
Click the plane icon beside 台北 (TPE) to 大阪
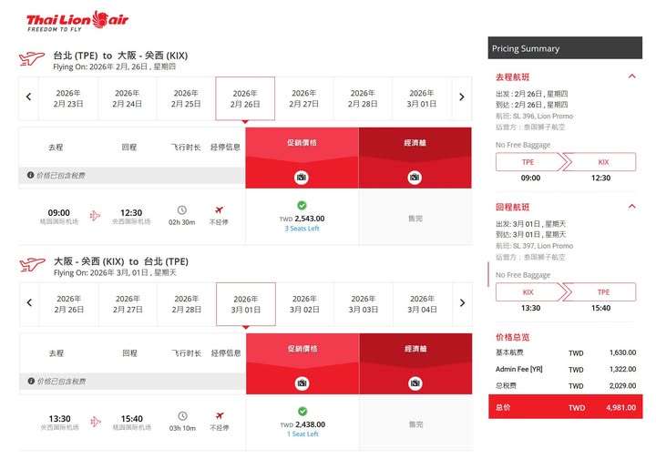click(32, 59)
